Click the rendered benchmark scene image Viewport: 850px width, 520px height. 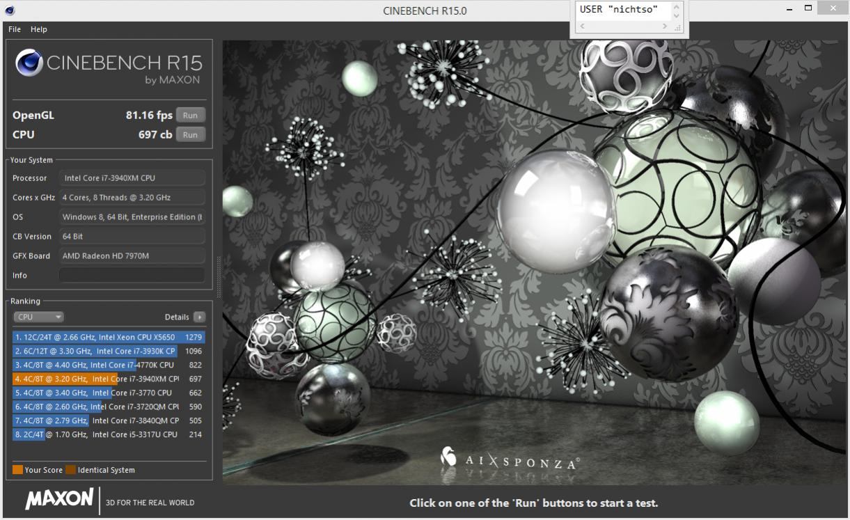point(535,262)
